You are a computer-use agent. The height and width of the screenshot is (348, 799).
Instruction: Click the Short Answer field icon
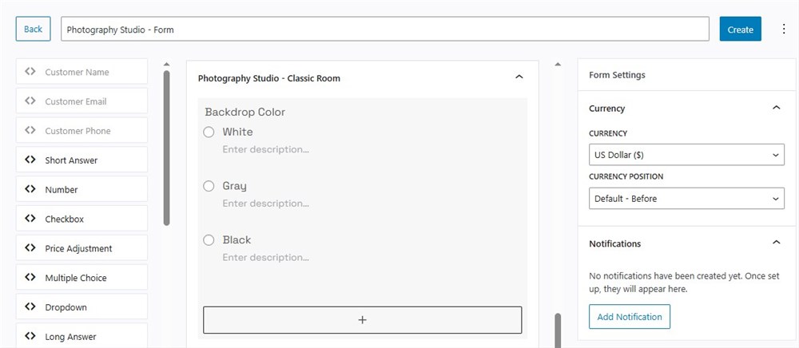click(x=30, y=160)
